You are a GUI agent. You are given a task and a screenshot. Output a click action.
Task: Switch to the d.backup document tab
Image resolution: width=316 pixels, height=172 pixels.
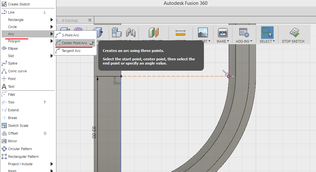click(68, 20)
